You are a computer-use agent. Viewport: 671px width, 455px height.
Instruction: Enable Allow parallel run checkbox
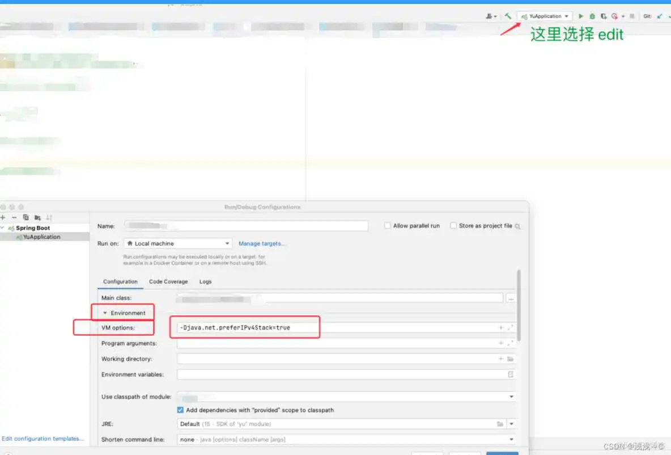click(x=387, y=225)
